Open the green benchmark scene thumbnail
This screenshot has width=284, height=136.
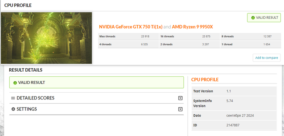pos(46,38)
